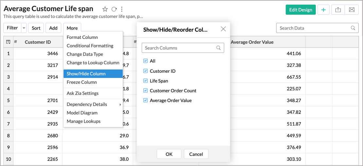Screen dimensions: 363x166
Task: Toggle the Customer Order Count checkbox
Action: 146,91
